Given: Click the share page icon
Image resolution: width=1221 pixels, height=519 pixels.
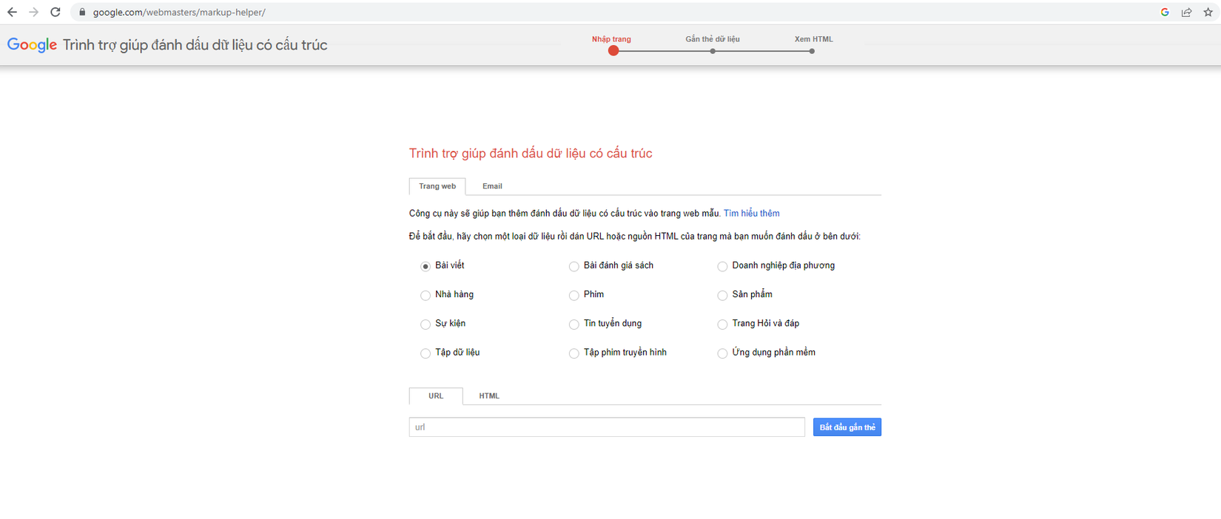Looking at the screenshot, I should 1186,12.
